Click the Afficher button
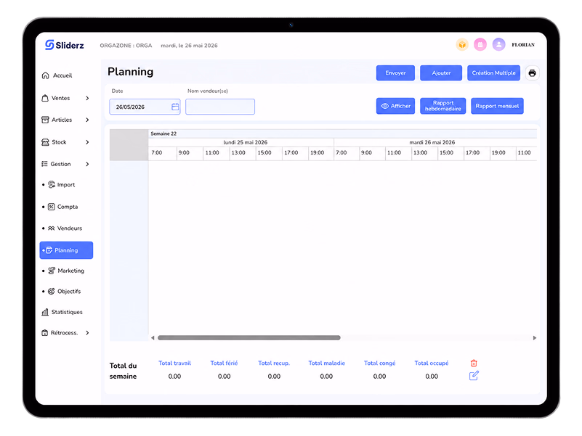582x436 pixels. tap(395, 106)
